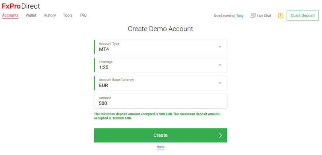Open the Tony profile link

pyautogui.click(x=240, y=16)
